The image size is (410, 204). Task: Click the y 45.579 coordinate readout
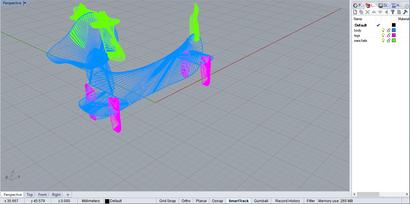[38, 201]
